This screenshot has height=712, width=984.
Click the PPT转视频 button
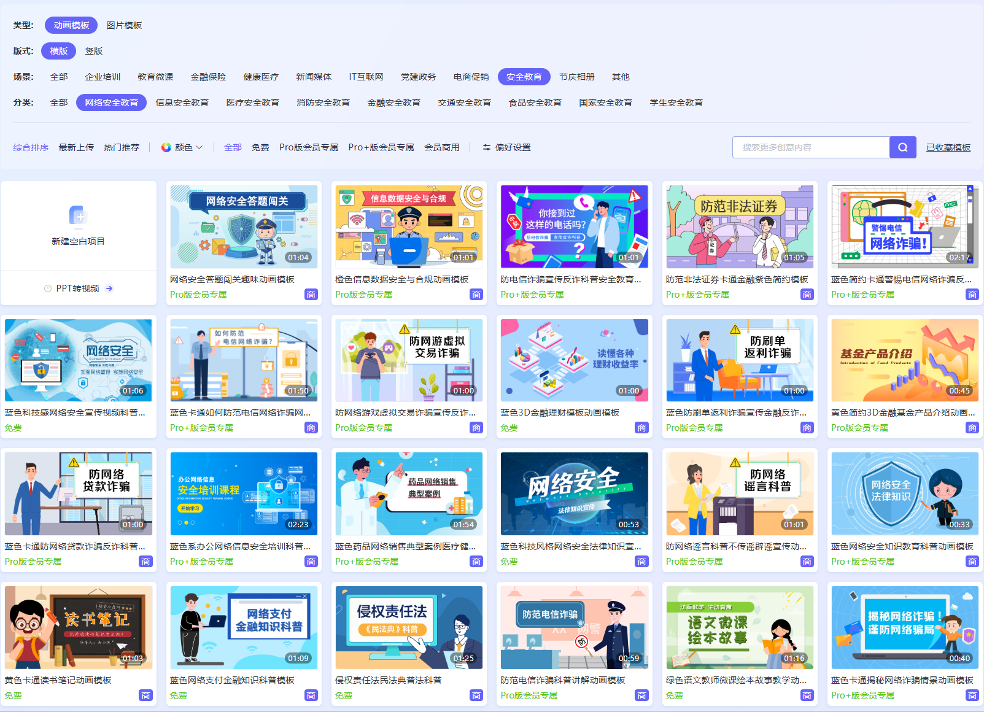(78, 288)
